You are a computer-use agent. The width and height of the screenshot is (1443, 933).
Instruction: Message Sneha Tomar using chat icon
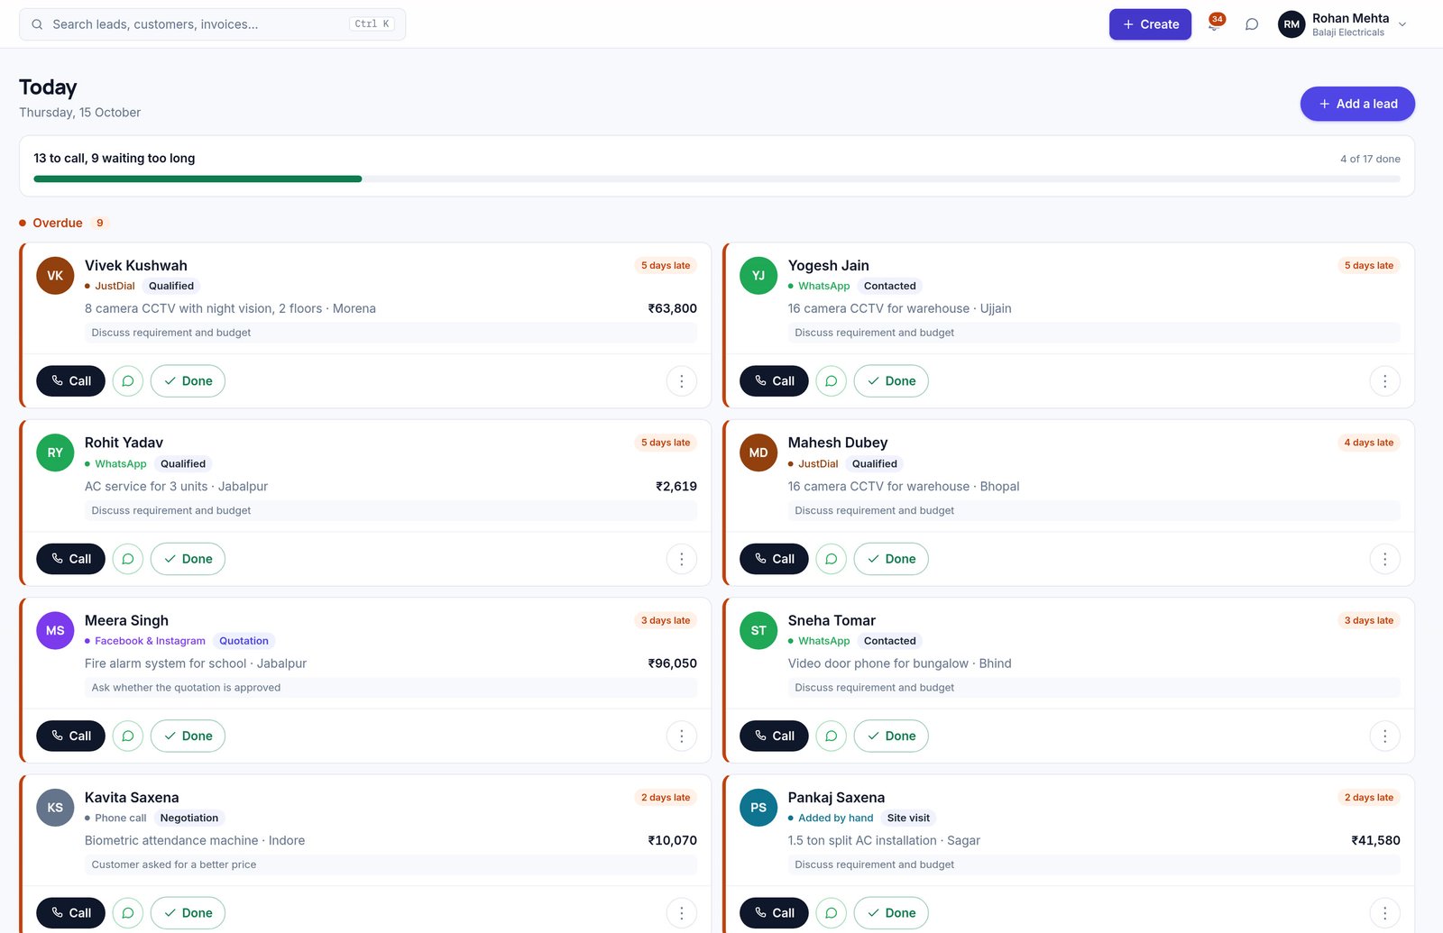832,736
